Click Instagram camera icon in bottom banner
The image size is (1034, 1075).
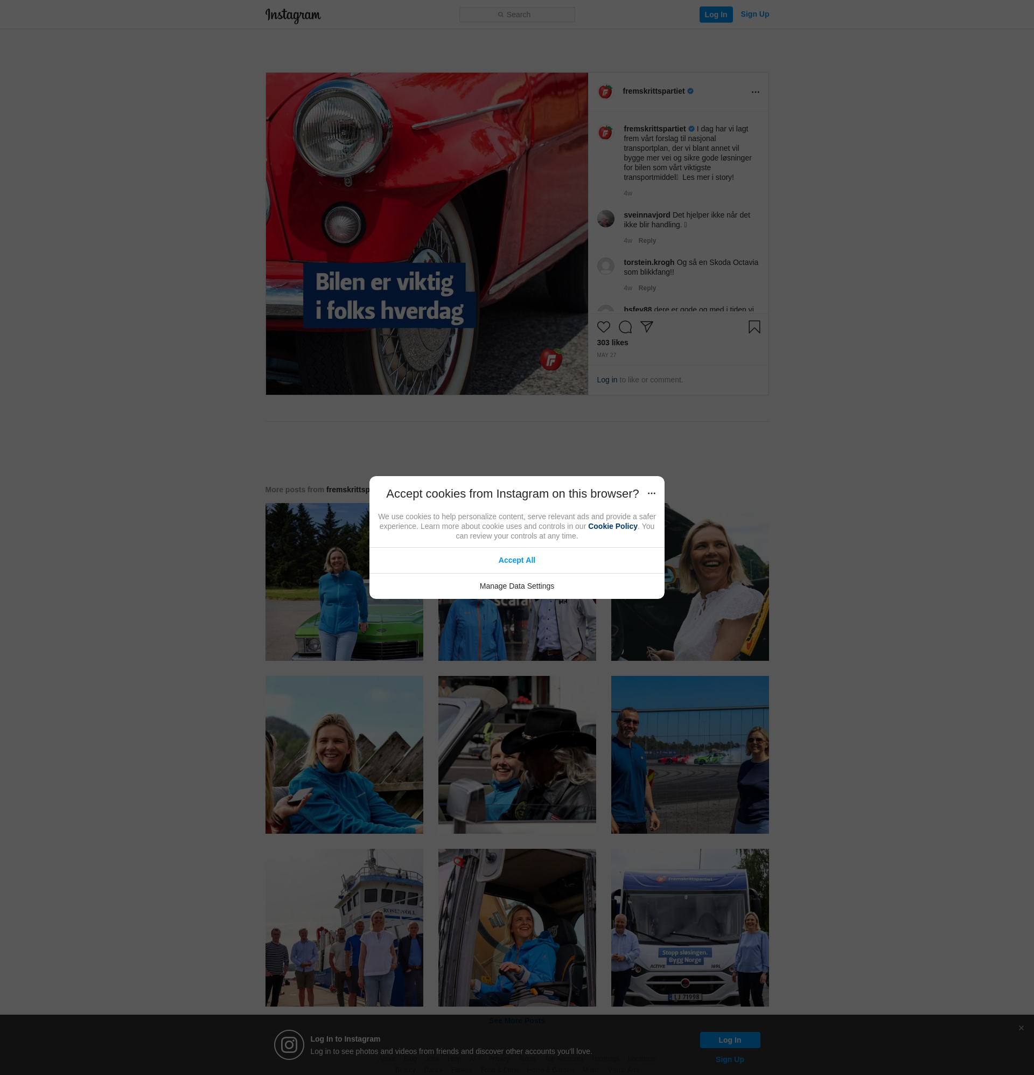point(289,1045)
